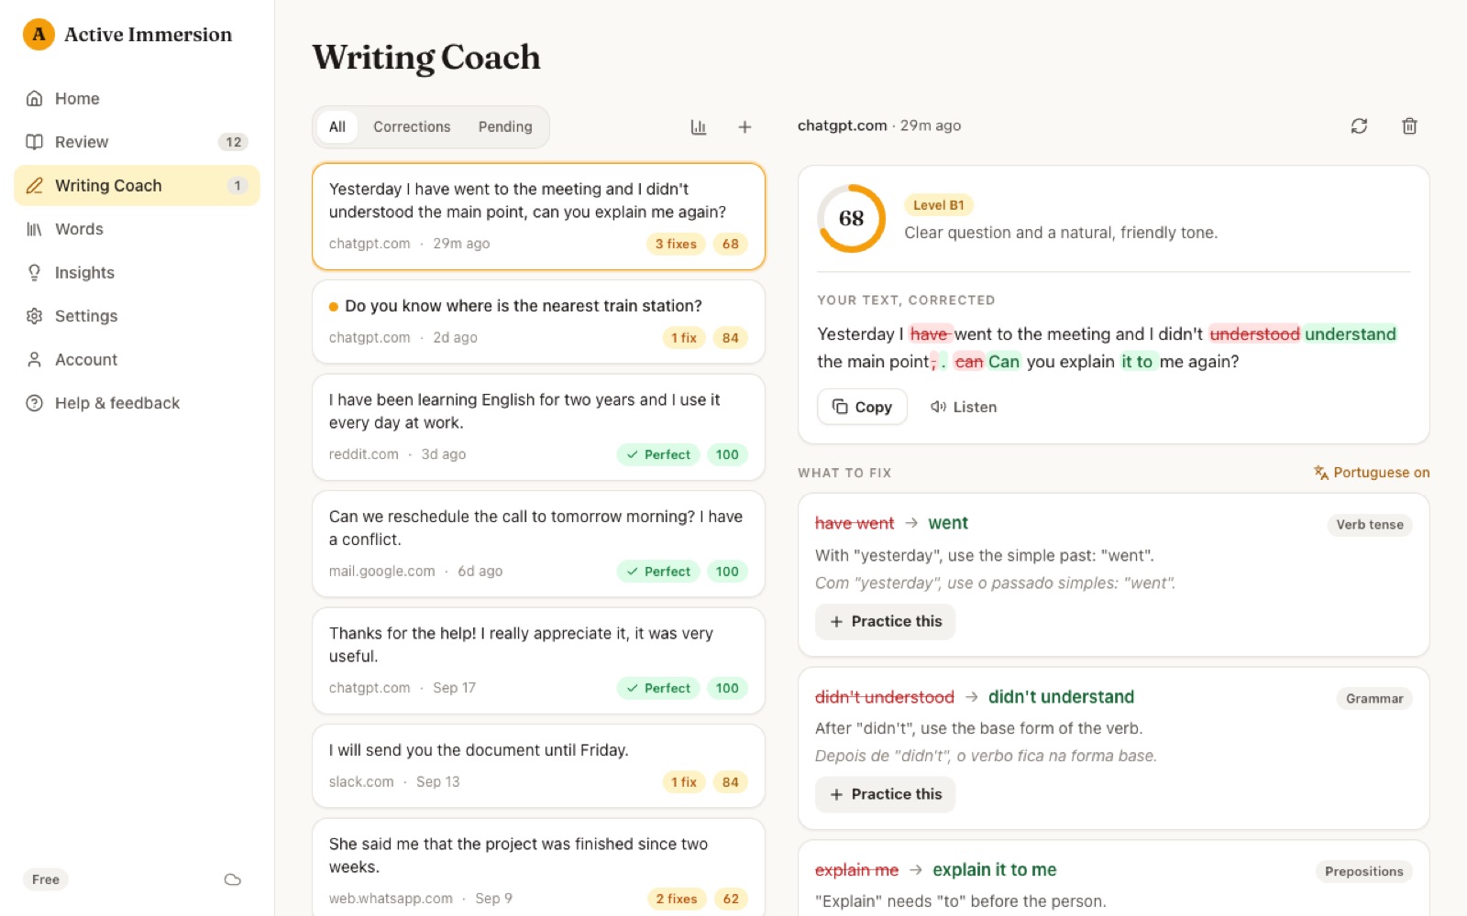Click the chatgpt.com source label in header

click(843, 125)
